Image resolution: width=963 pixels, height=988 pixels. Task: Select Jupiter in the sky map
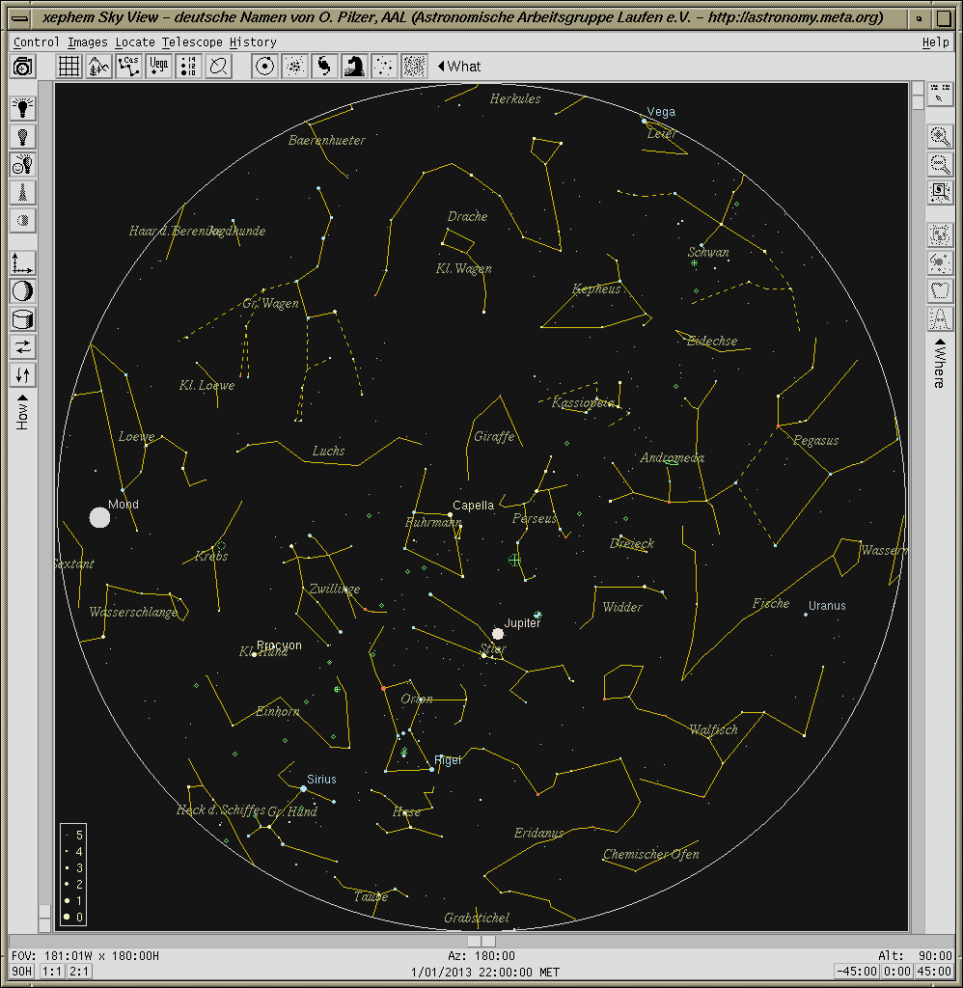point(498,633)
